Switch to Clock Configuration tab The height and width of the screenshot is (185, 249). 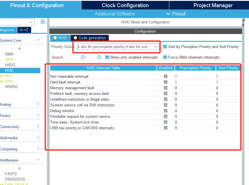125,5
